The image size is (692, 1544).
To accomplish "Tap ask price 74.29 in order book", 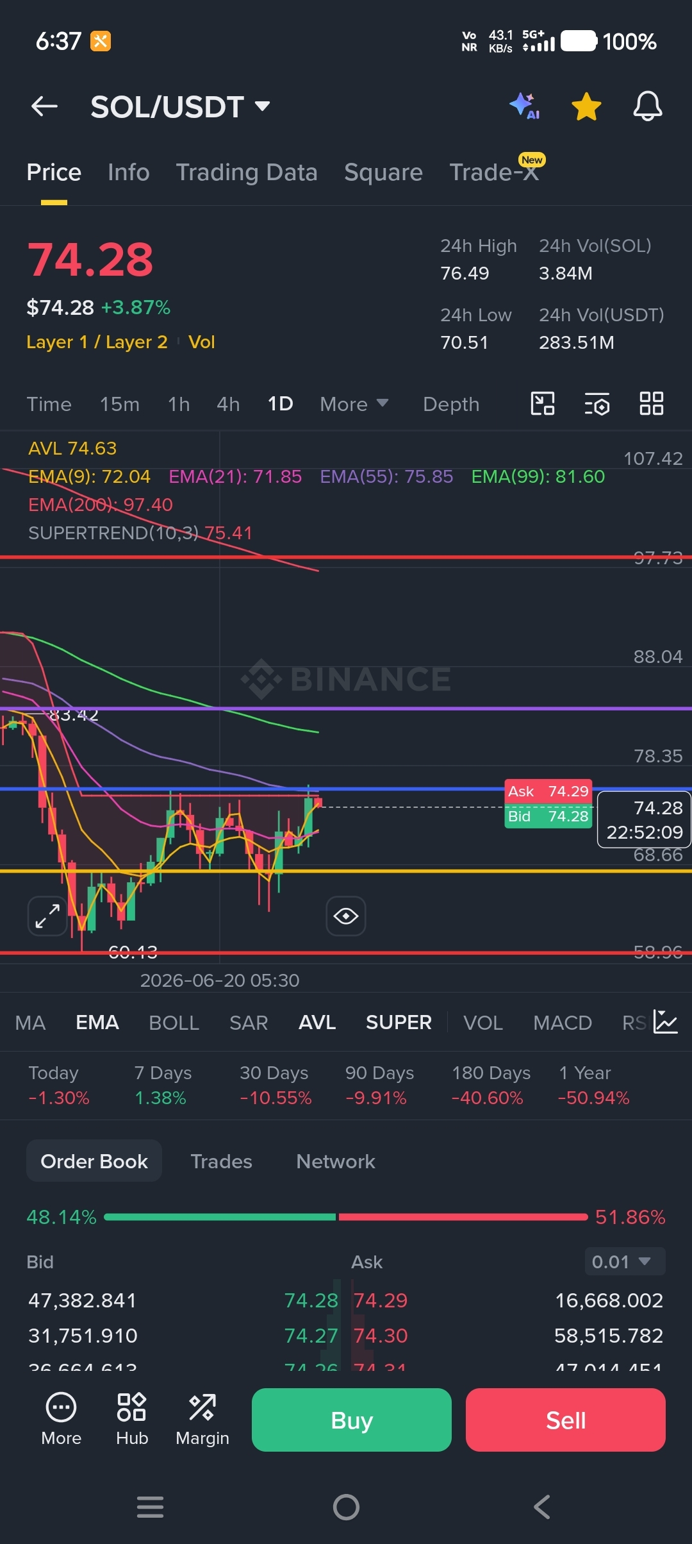I will 381,1300.
